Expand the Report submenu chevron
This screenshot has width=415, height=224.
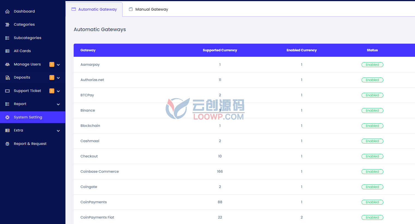[58, 104]
